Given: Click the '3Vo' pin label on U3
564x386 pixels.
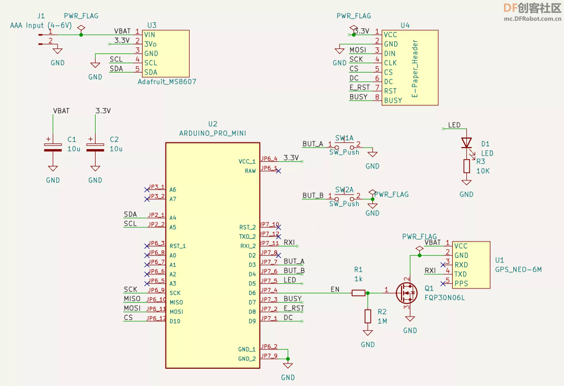Looking at the screenshot, I should click(x=150, y=44).
